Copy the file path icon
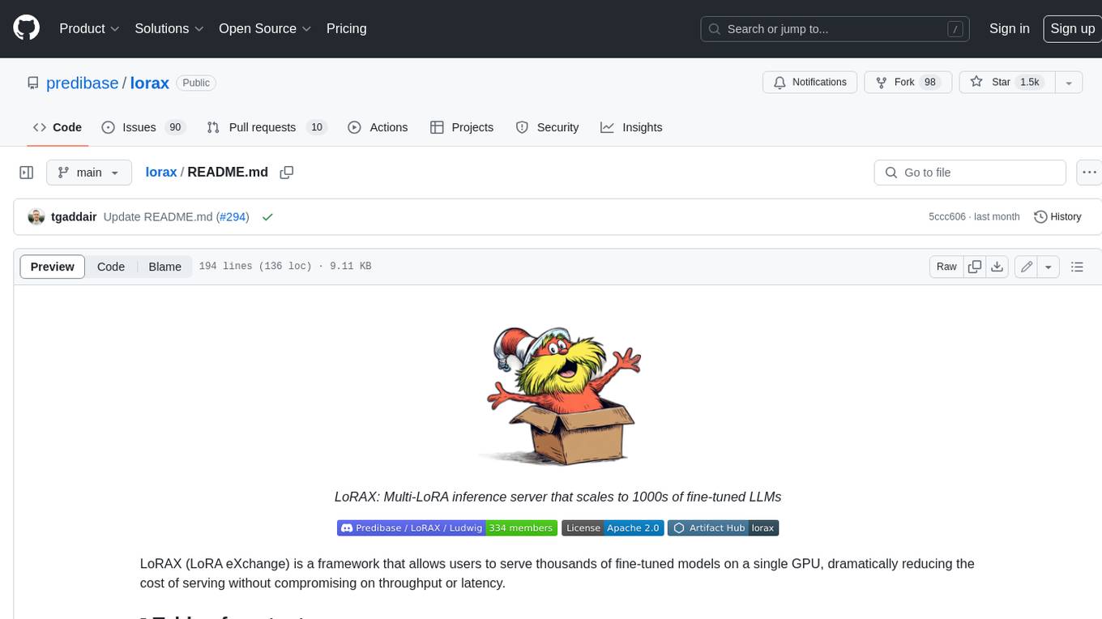The height and width of the screenshot is (619, 1102). (x=286, y=173)
